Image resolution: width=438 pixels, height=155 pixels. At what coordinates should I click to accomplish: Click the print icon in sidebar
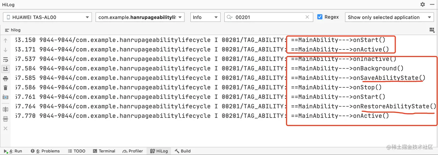click(x=5, y=79)
